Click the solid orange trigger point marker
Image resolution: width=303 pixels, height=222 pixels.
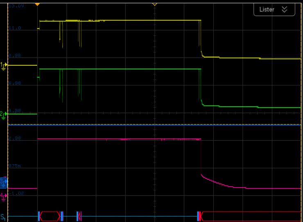coord(37,4)
